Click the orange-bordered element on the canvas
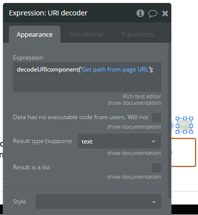 point(184,152)
